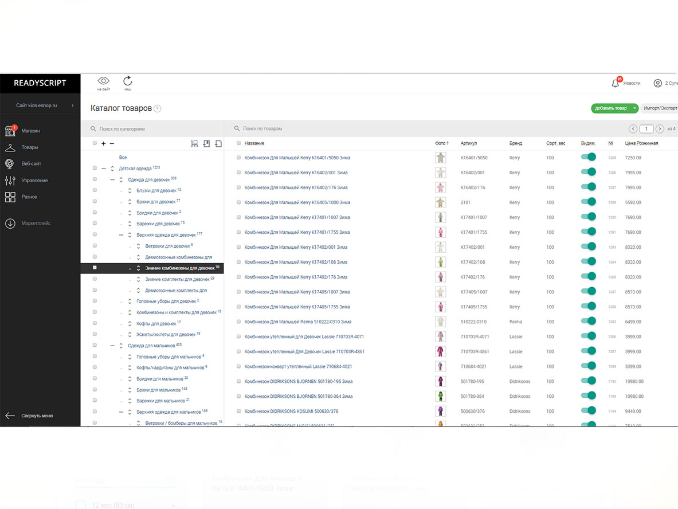This screenshot has width=678, height=509.
Task: Collapse the Одежда для девочек category
Action: [x=113, y=180]
